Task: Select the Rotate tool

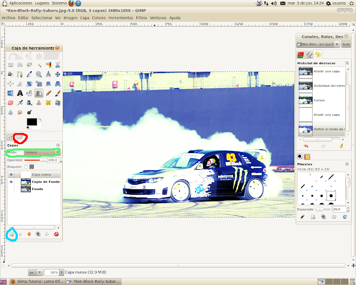Action: [x=29, y=84]
